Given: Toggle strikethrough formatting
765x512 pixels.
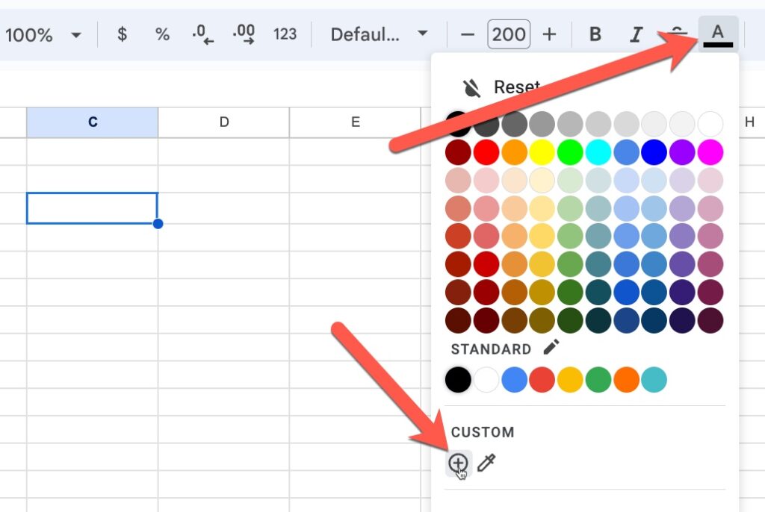Looking at the screenshot, I should [677, 34].
